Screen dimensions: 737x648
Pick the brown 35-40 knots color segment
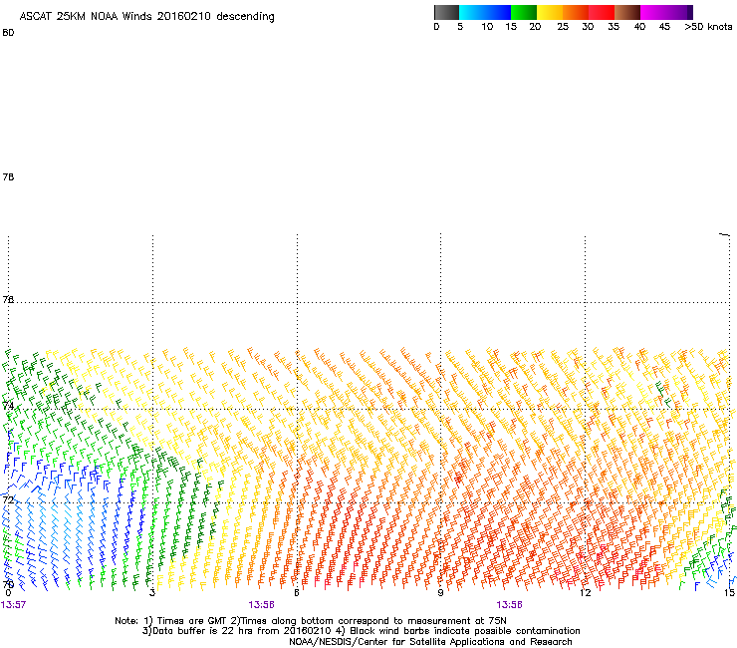pos(627,12)
